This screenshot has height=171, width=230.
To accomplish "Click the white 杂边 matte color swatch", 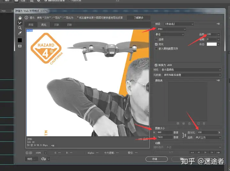I will (212, 44).
